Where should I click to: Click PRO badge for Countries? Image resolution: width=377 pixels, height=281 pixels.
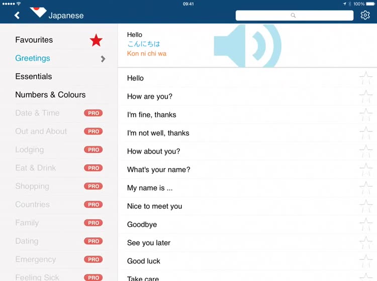coord(93,204)
